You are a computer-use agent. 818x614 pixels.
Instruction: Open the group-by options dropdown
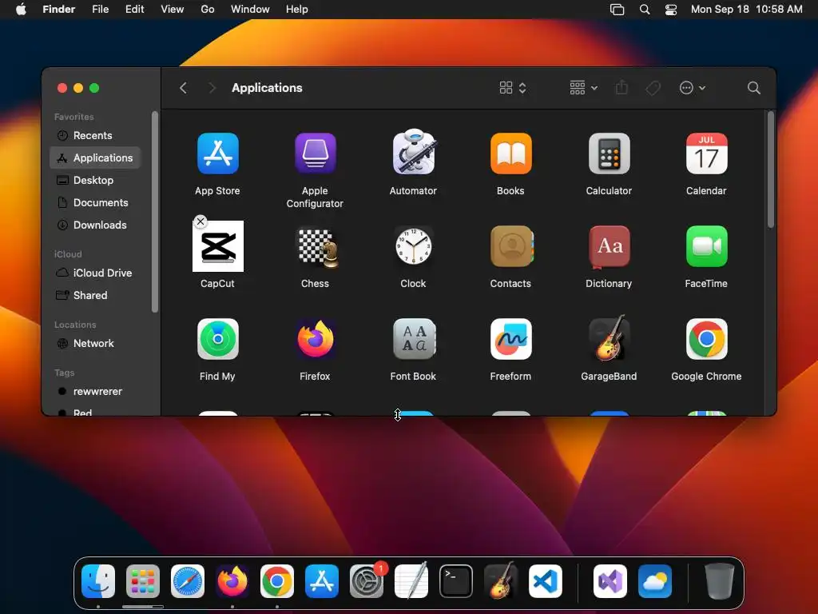tap(583, 88)
